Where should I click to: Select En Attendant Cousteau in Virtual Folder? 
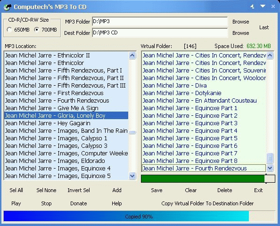tap(204, 101)
